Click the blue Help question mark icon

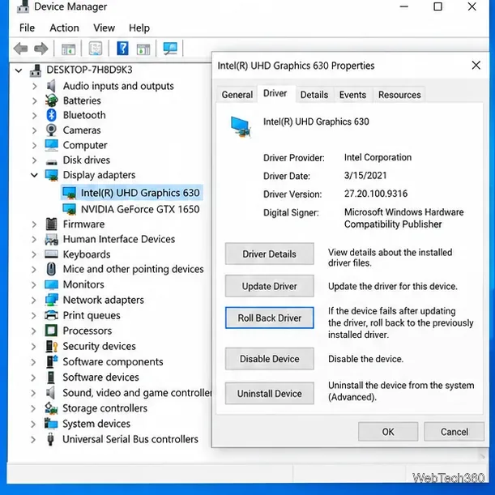[x=122, y=49]
